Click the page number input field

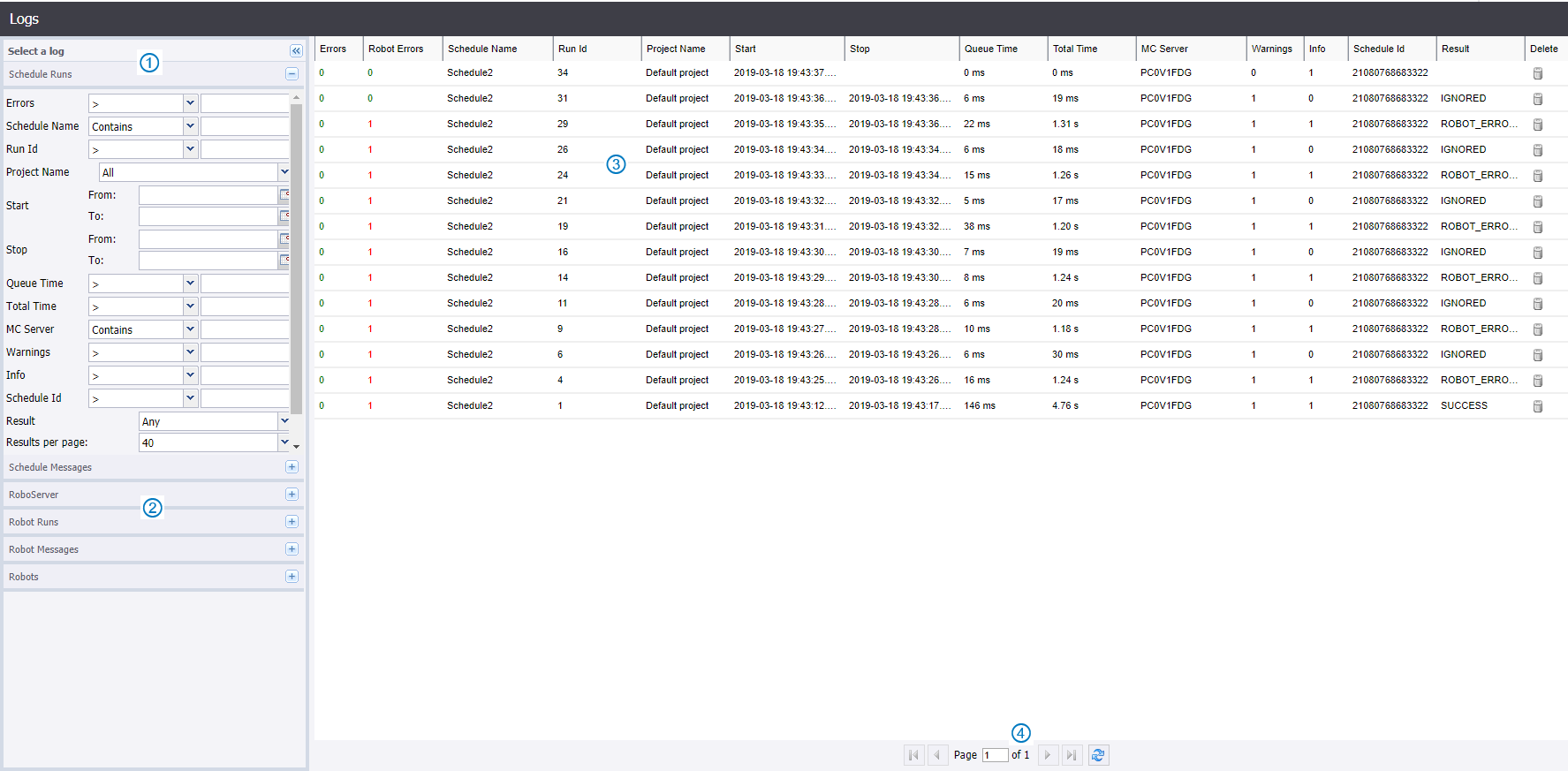point(995,755)
